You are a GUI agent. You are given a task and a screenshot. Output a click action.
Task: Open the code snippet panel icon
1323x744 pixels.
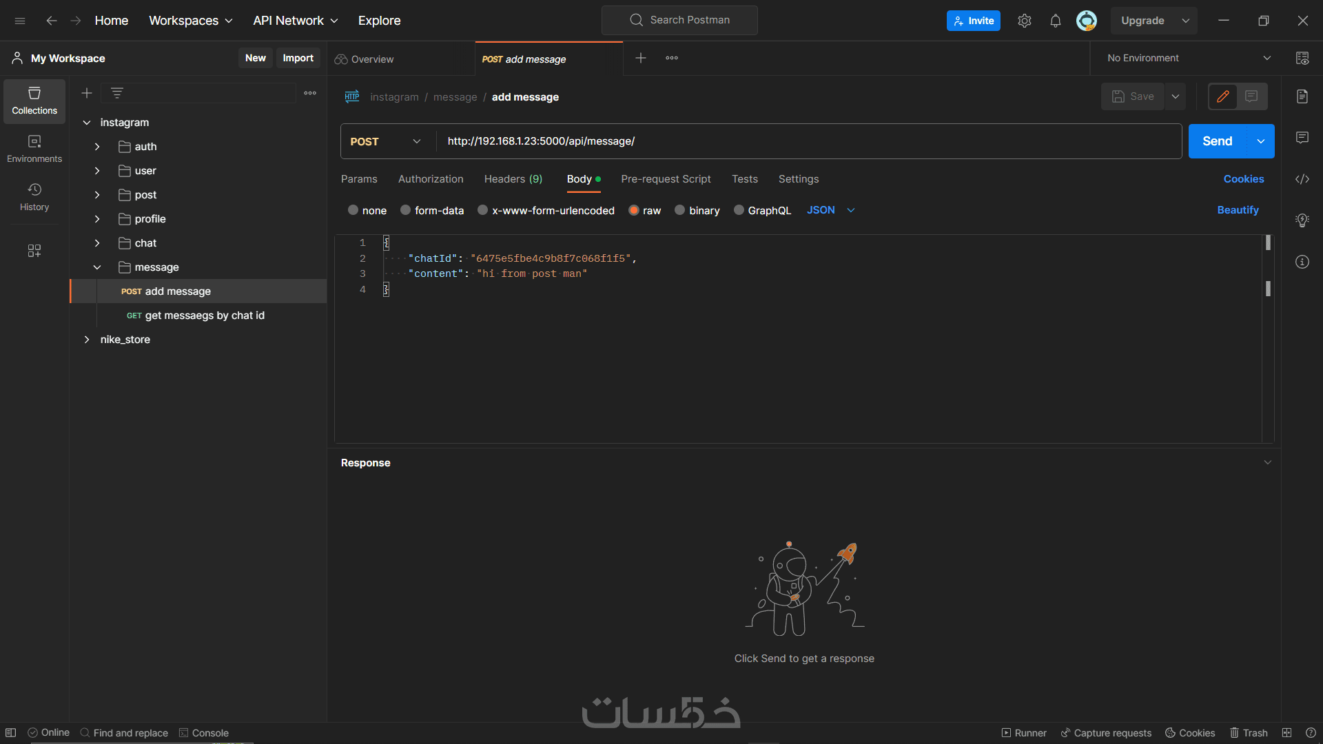(1302, 179)
